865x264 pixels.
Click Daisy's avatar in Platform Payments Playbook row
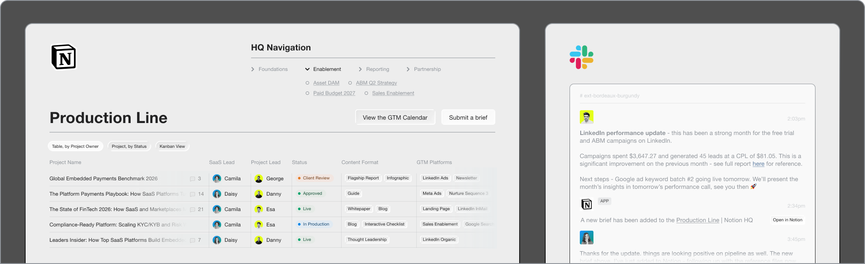point(217,194)
